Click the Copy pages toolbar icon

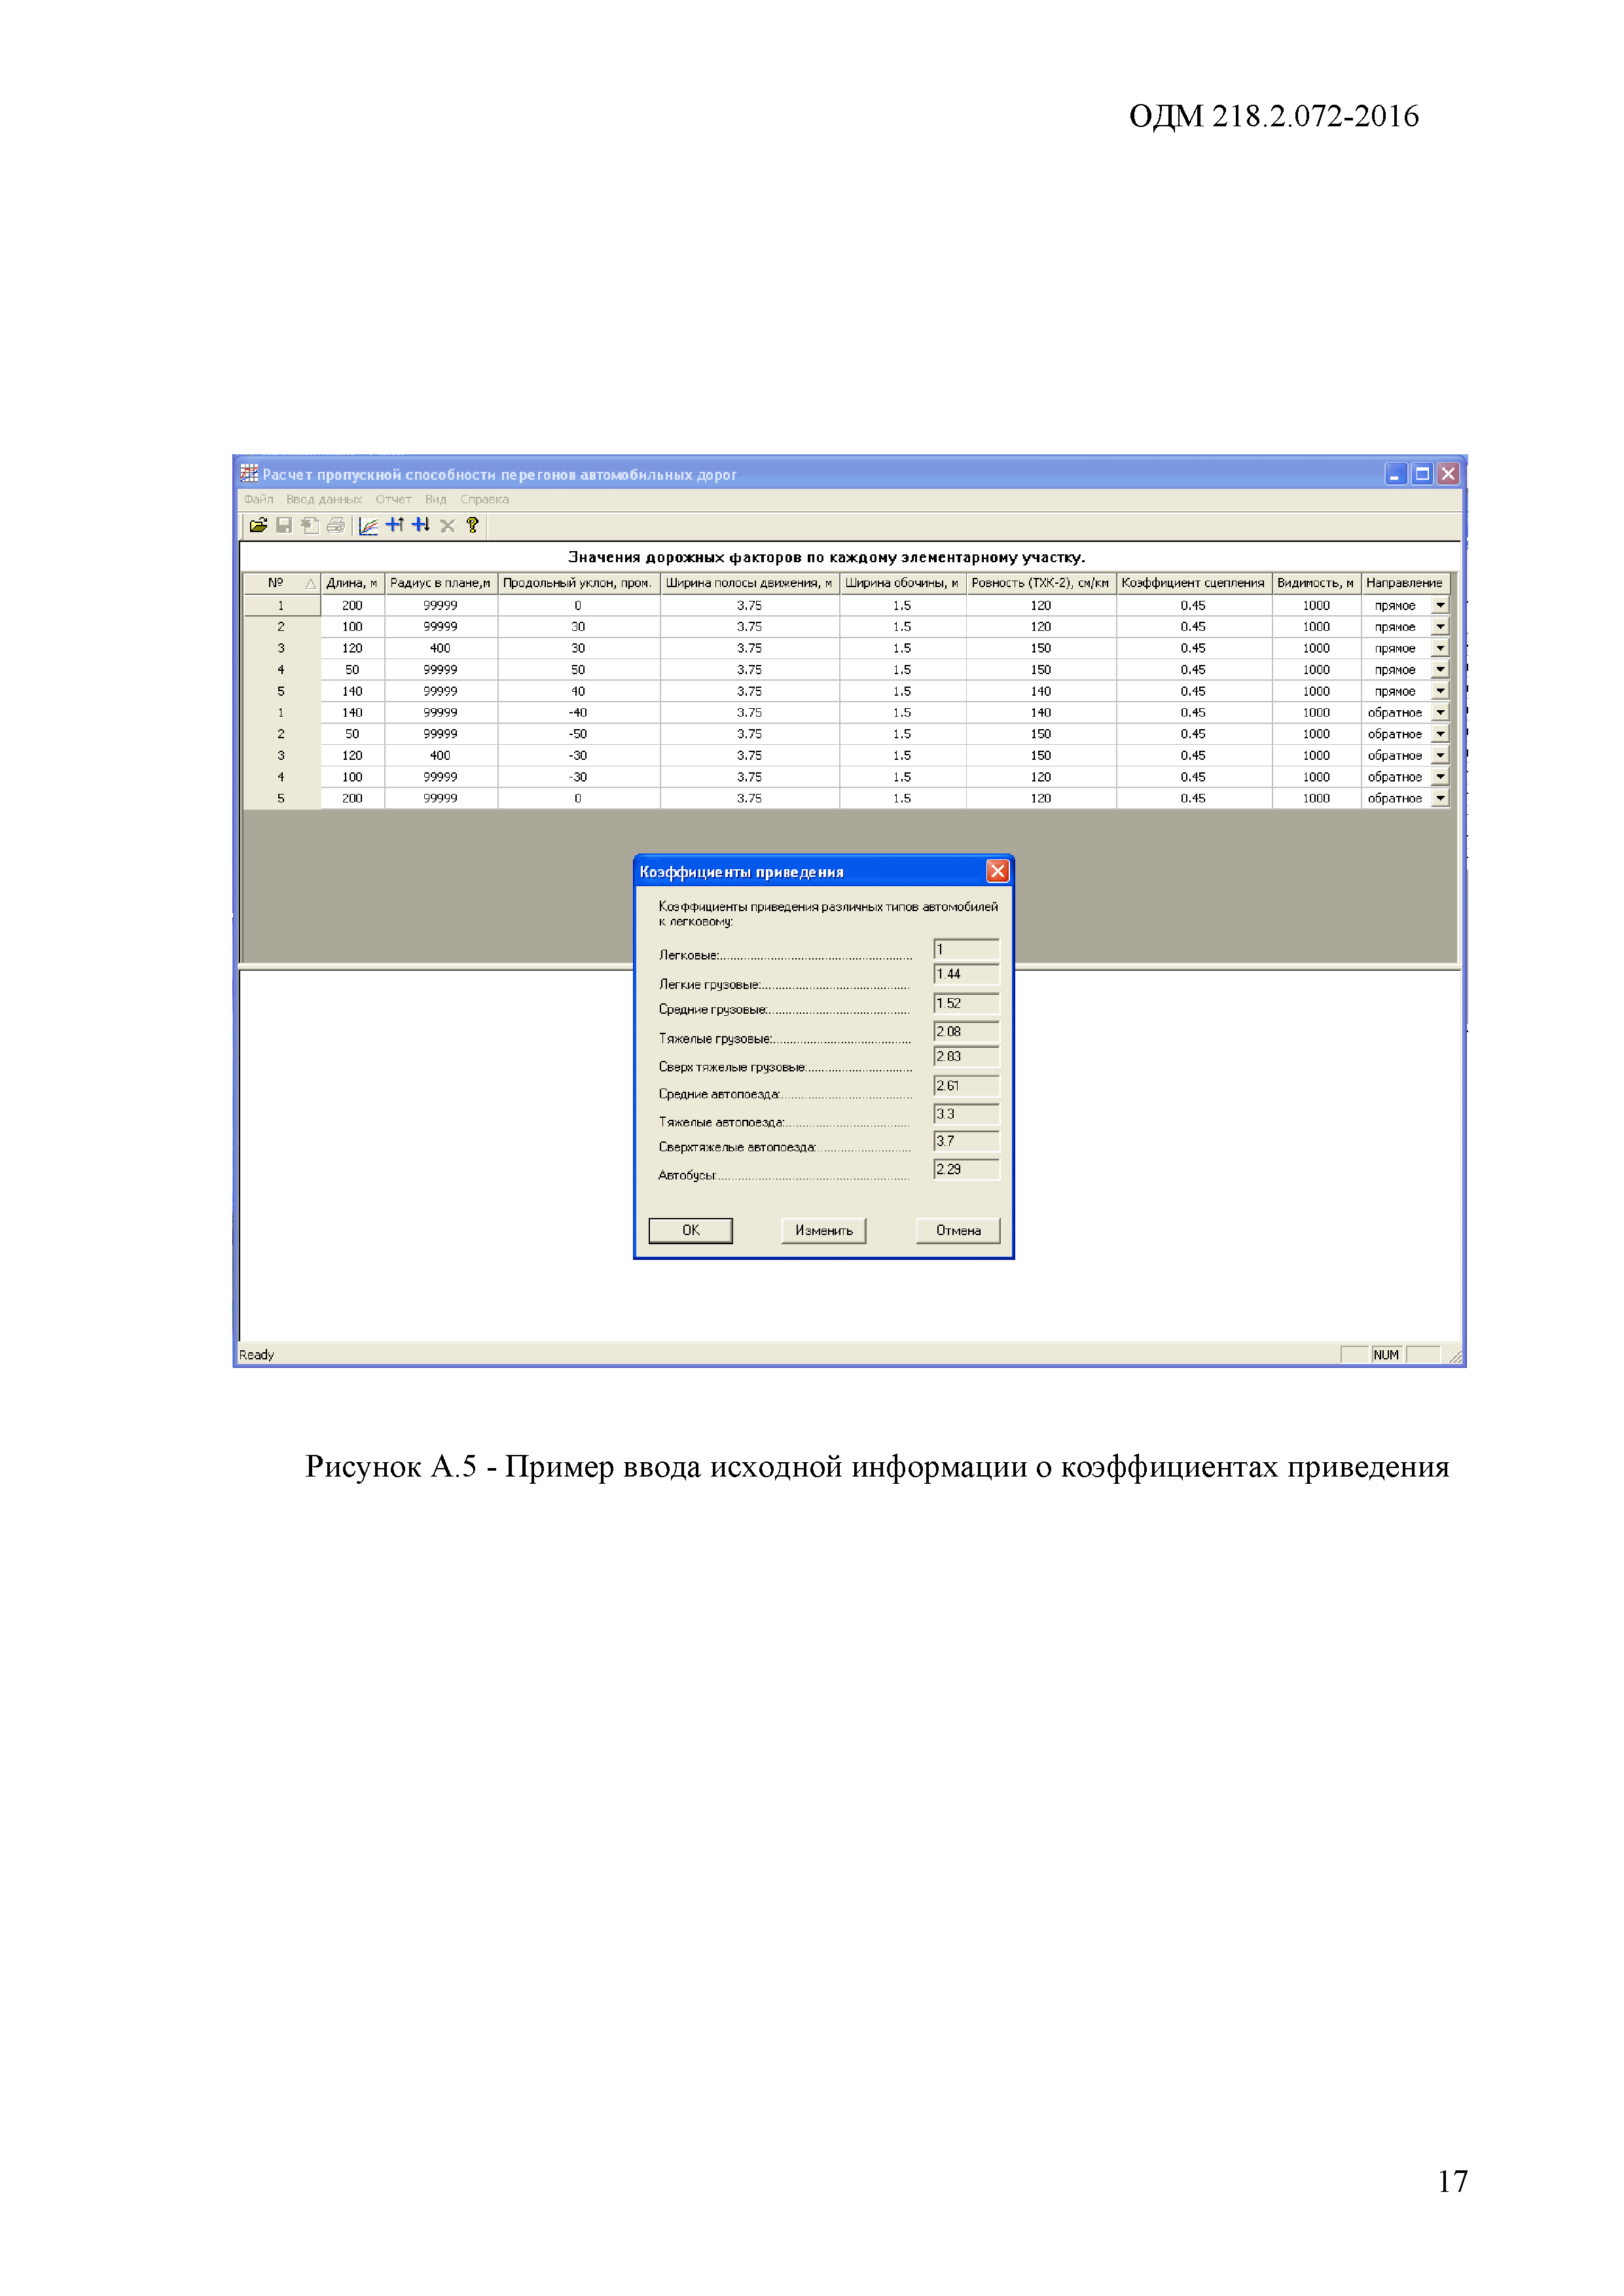coord(310,525)
